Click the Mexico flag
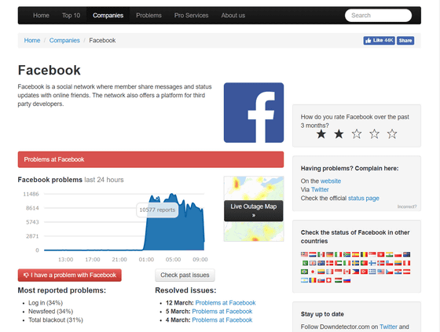 coord(321,254)
